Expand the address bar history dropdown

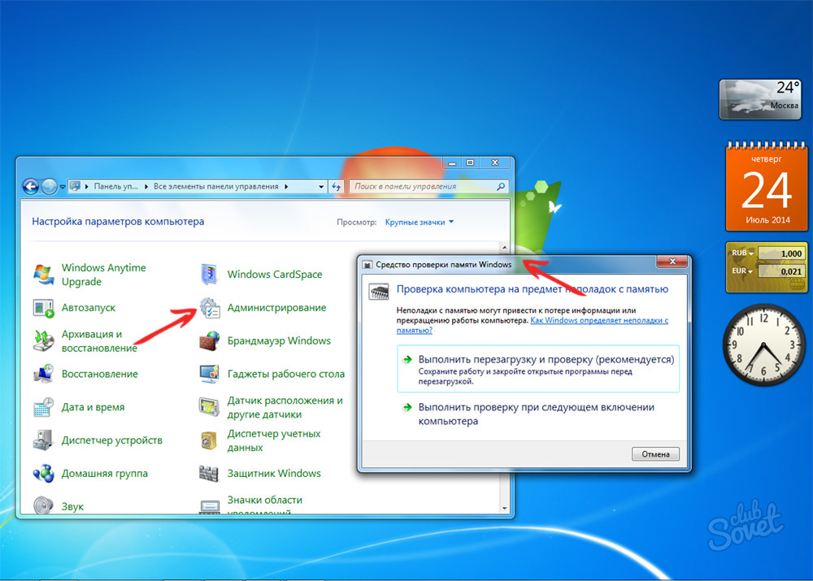point(321,187)
